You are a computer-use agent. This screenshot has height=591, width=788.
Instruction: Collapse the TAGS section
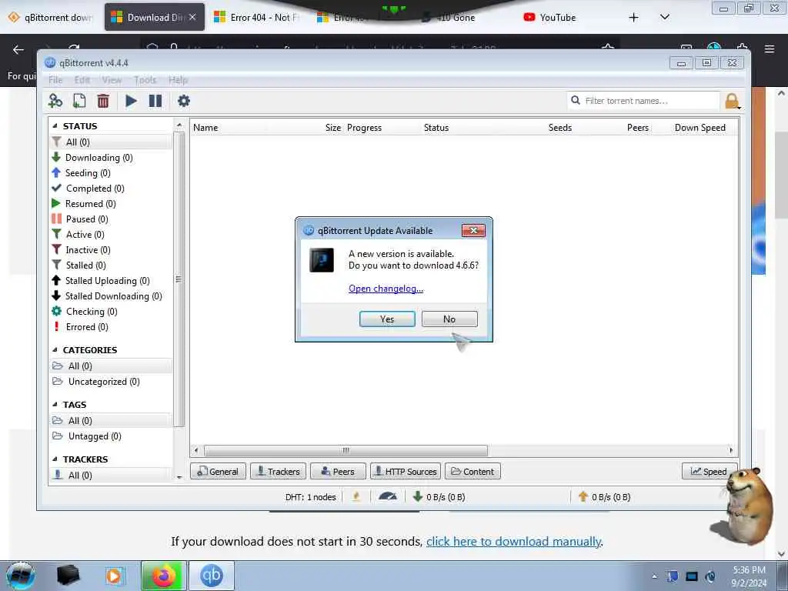(55, 405)
